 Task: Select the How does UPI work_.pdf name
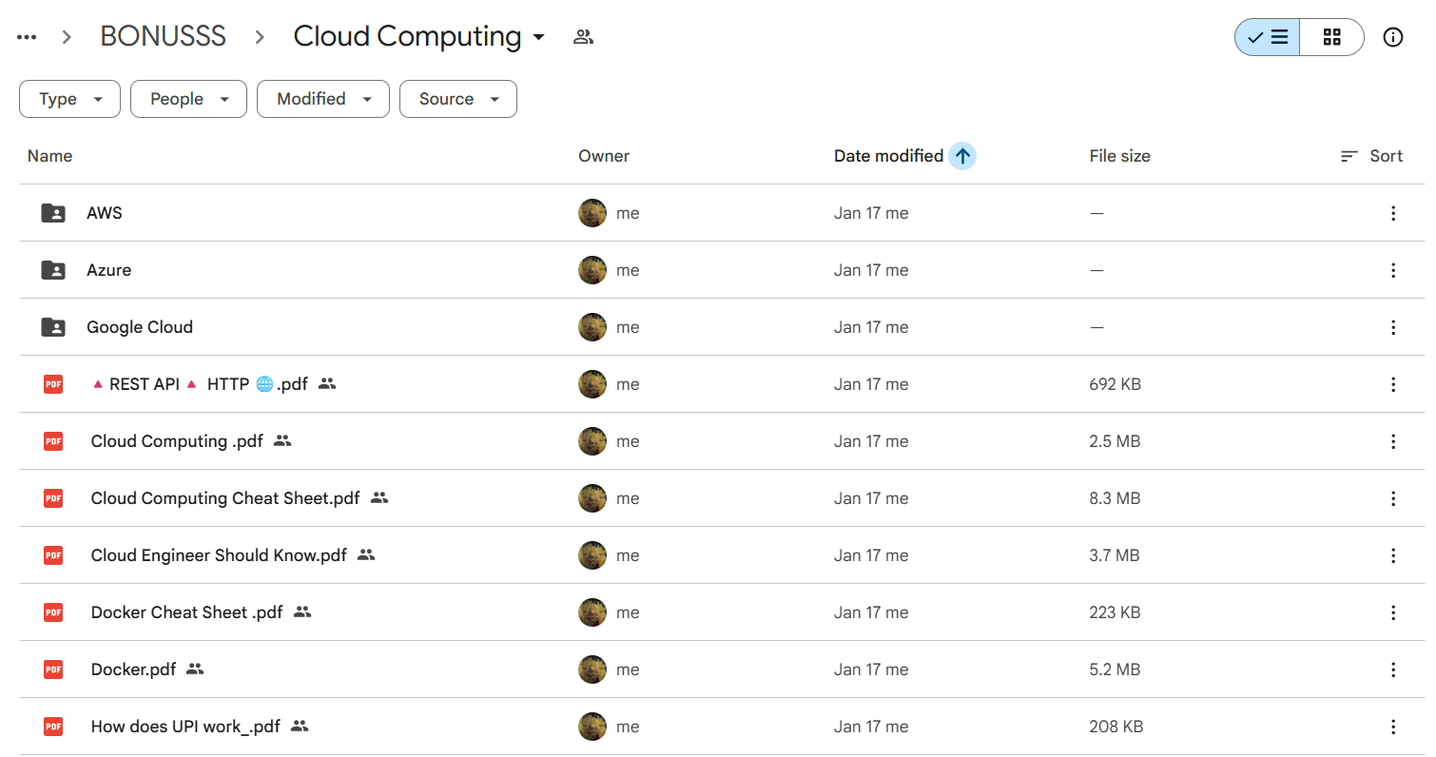coord(185,727)
